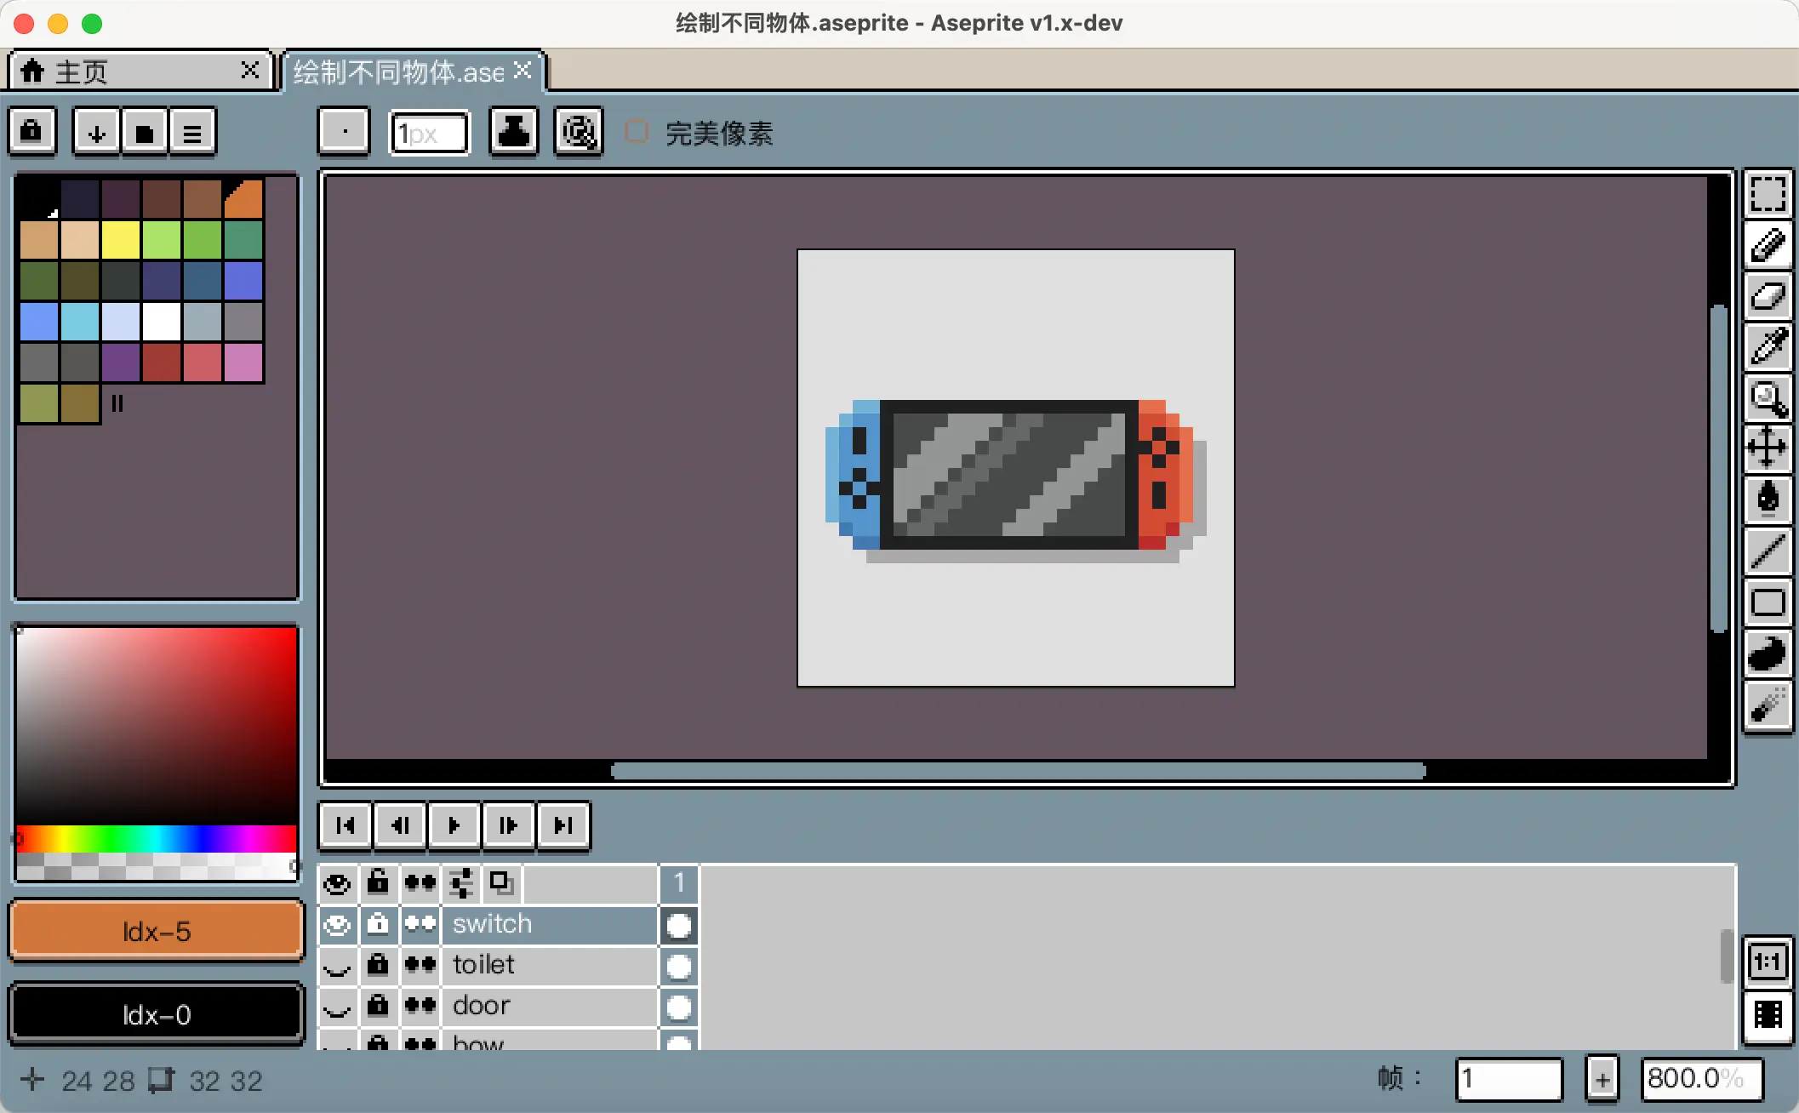The image size is (1799, 1113).
Task: Select the toilet layer cel in frame 1
Action: [679, 967]
